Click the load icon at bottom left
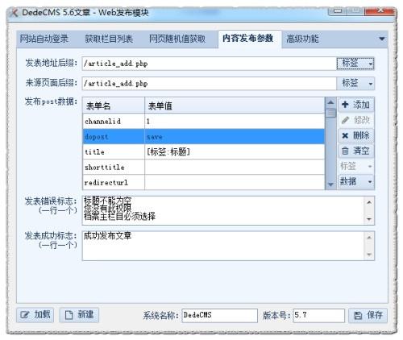The image size is (403, 340). (x=25, y=315)
